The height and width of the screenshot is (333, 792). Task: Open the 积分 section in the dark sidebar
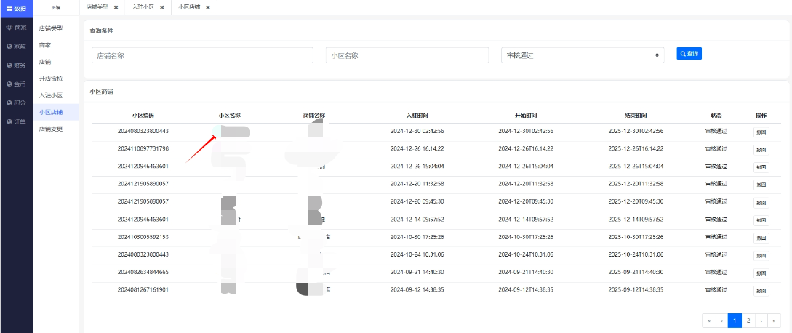pyautogui.click(x=16, y=103)
